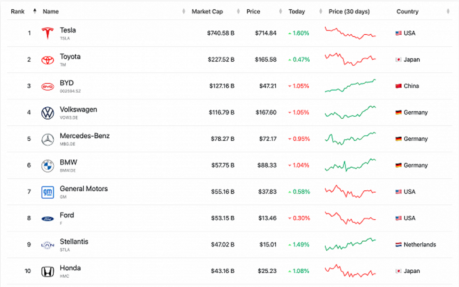Click the Honda H logo
The width and height of the screenshot is (459, 287).
click(48, 272)
